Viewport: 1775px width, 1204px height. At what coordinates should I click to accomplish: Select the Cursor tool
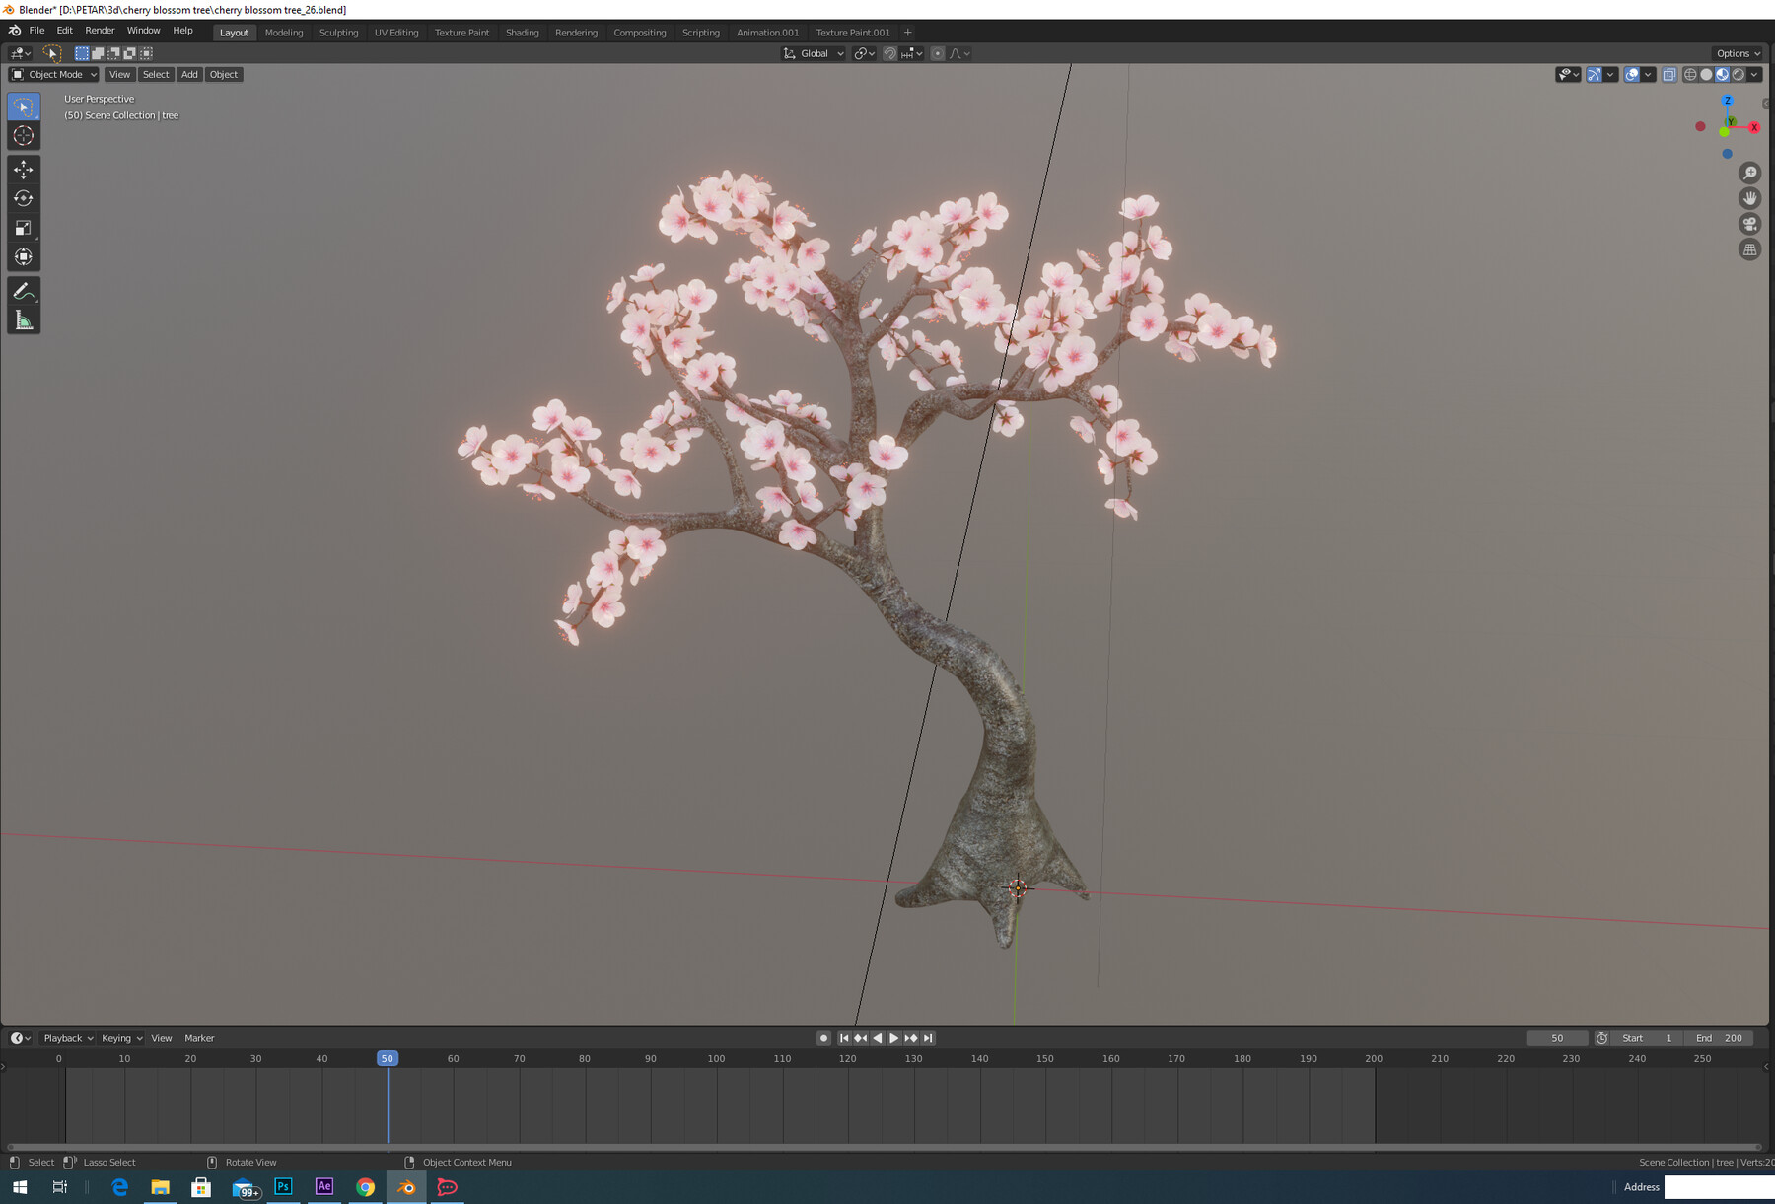pyautogui.click(x=24, y=136)
